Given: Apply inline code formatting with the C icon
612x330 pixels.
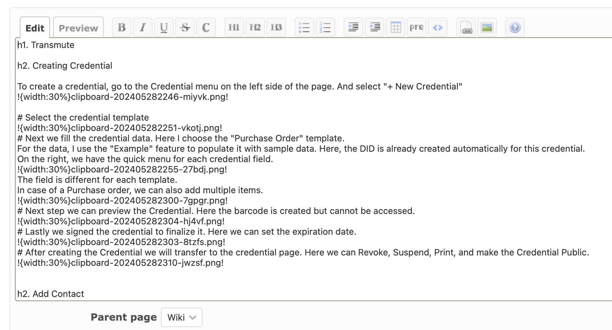Looking at the screenshot, I should (206, 28).
